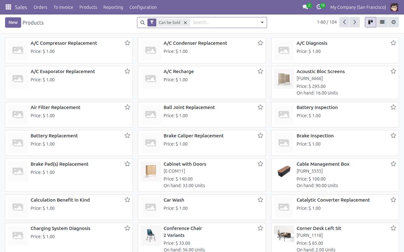This screenshot has height=252, width=404.
Task: Toggle favorite star on Cabinet with Doors
Action: pyautogui.click(x=260, y=164)
